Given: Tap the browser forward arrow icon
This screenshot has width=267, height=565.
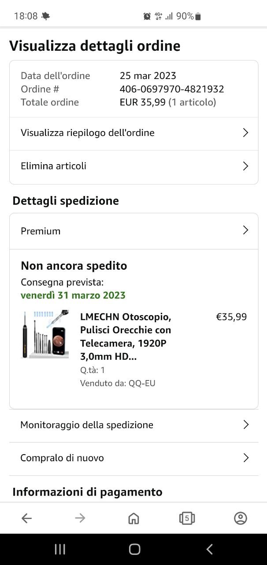Looking at the screenshot, I should (x=80, y=518).
